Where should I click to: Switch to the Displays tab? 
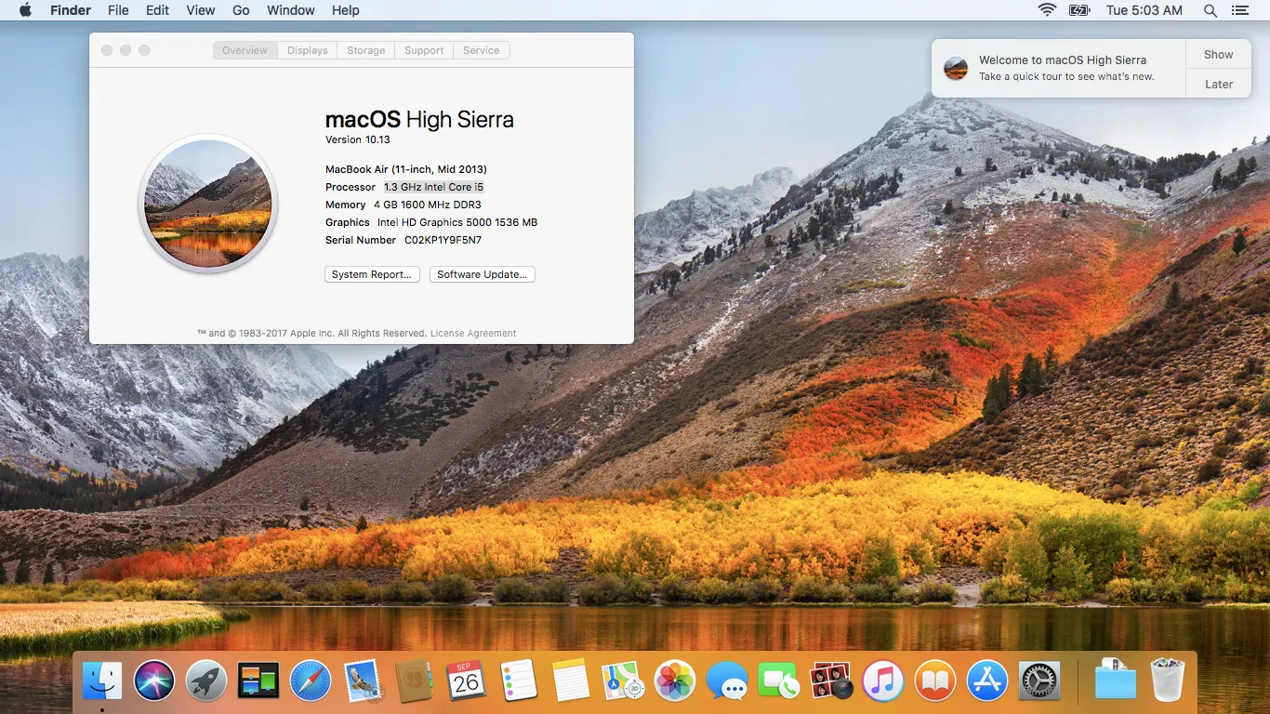coord(307,50)
